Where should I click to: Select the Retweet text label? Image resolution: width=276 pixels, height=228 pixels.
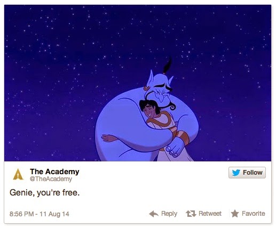pyautogui.click(x=210, y=214)
